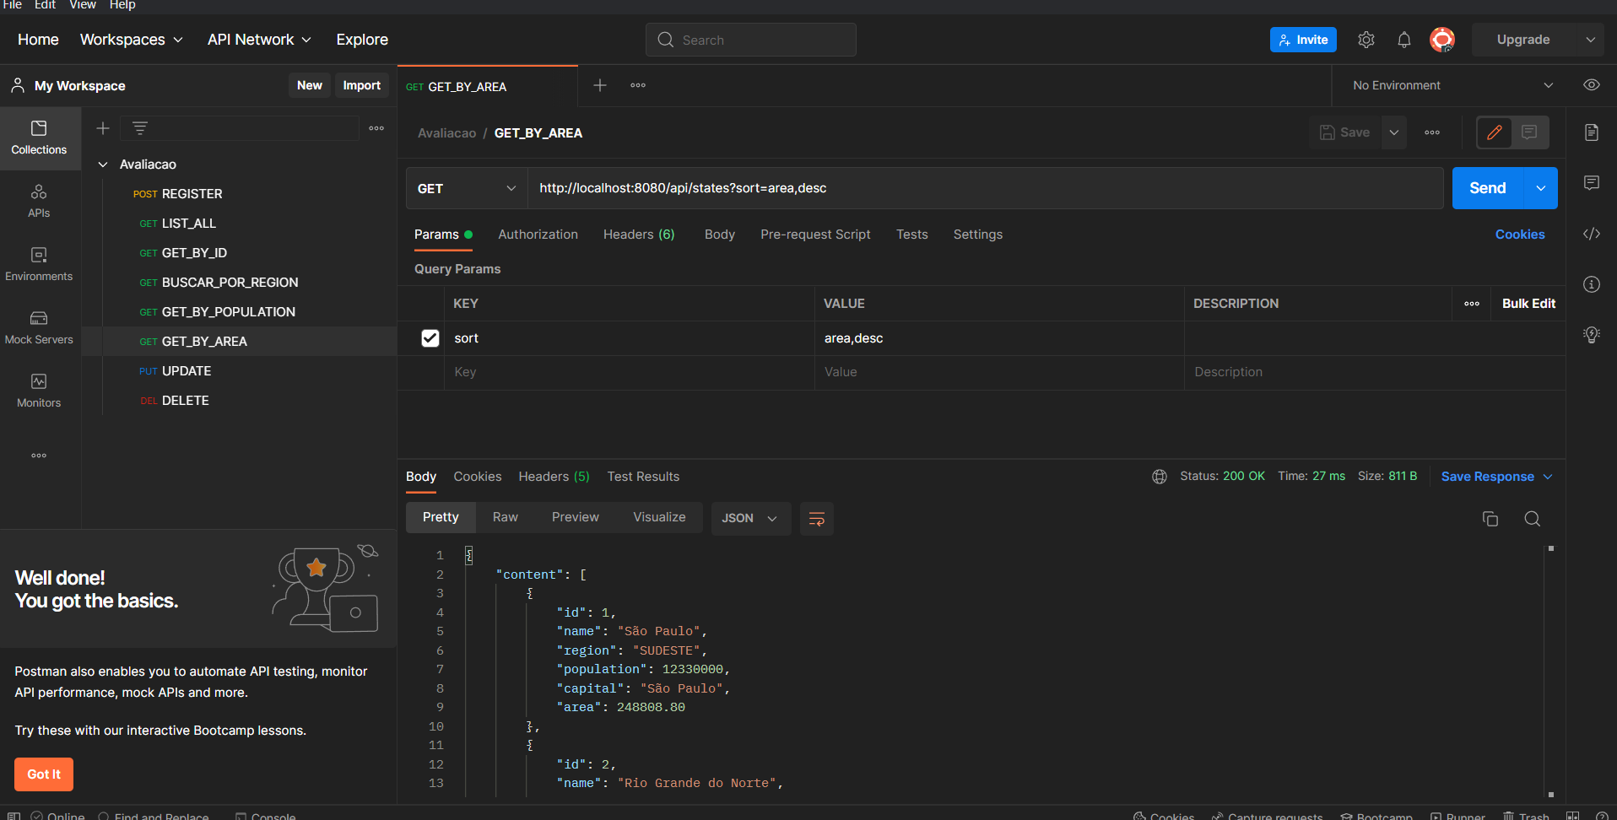Open the Environments sidebar panel
The height and width of the screenshot is (820, 1617).
pyautogui.click(x=39, y=265)
